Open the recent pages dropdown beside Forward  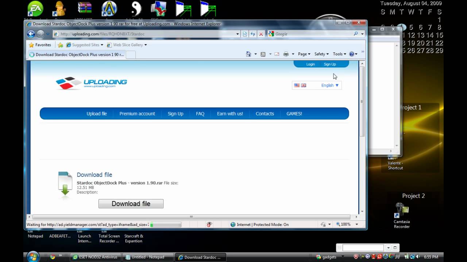pos(48,34)
